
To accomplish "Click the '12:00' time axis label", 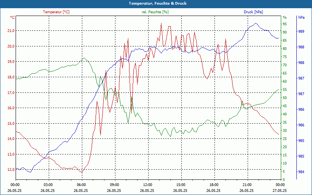I will click(147, 184).
